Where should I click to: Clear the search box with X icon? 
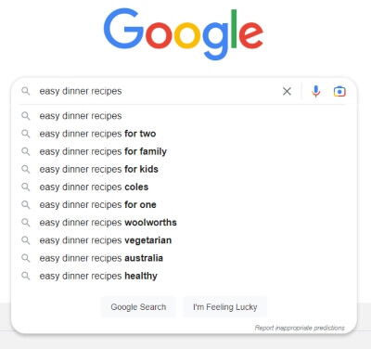point(287,91)
